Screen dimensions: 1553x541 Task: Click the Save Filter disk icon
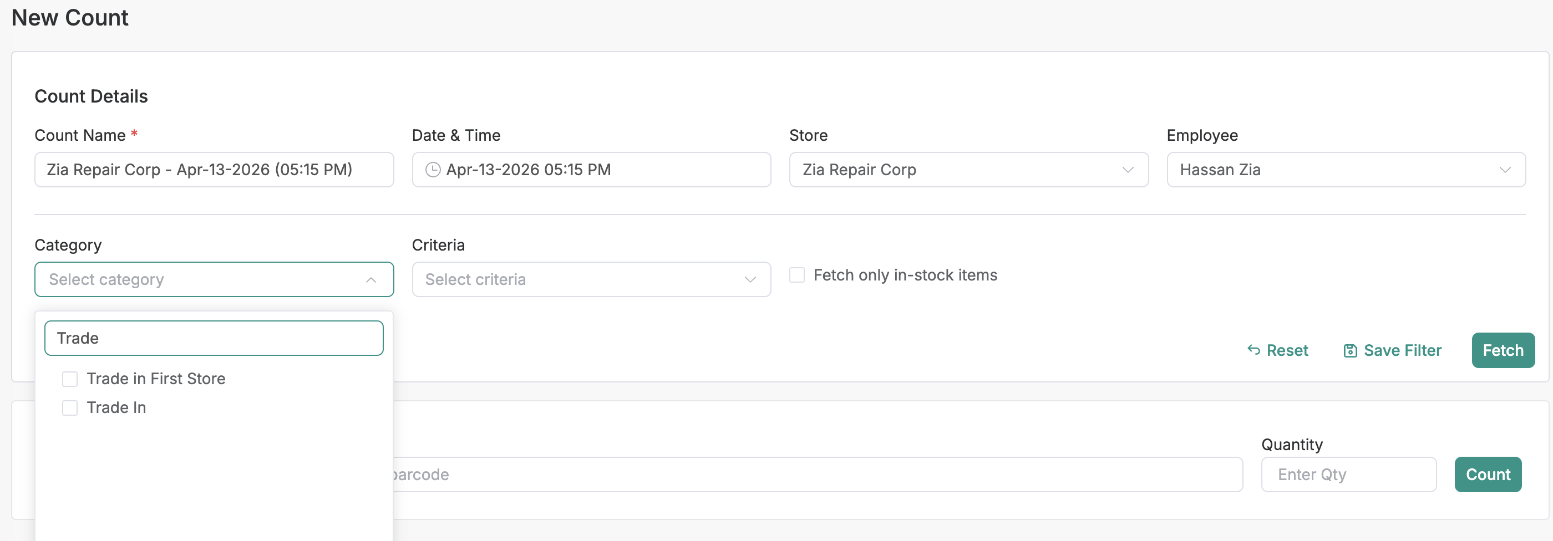tap(1350, 351)
